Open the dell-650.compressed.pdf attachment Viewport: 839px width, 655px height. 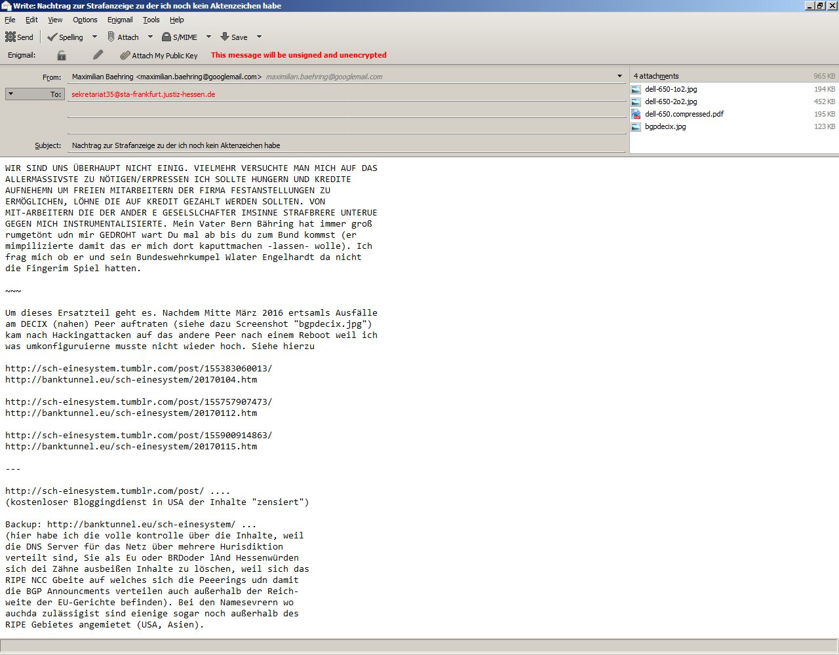pos(684,114)
